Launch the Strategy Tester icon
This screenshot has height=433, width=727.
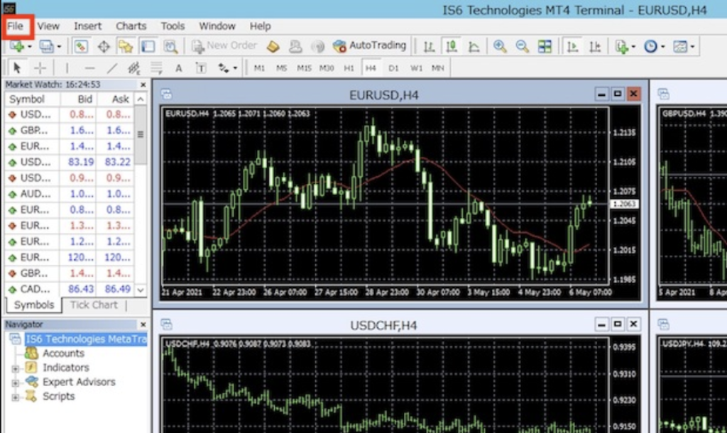click(x=170, y=46)
